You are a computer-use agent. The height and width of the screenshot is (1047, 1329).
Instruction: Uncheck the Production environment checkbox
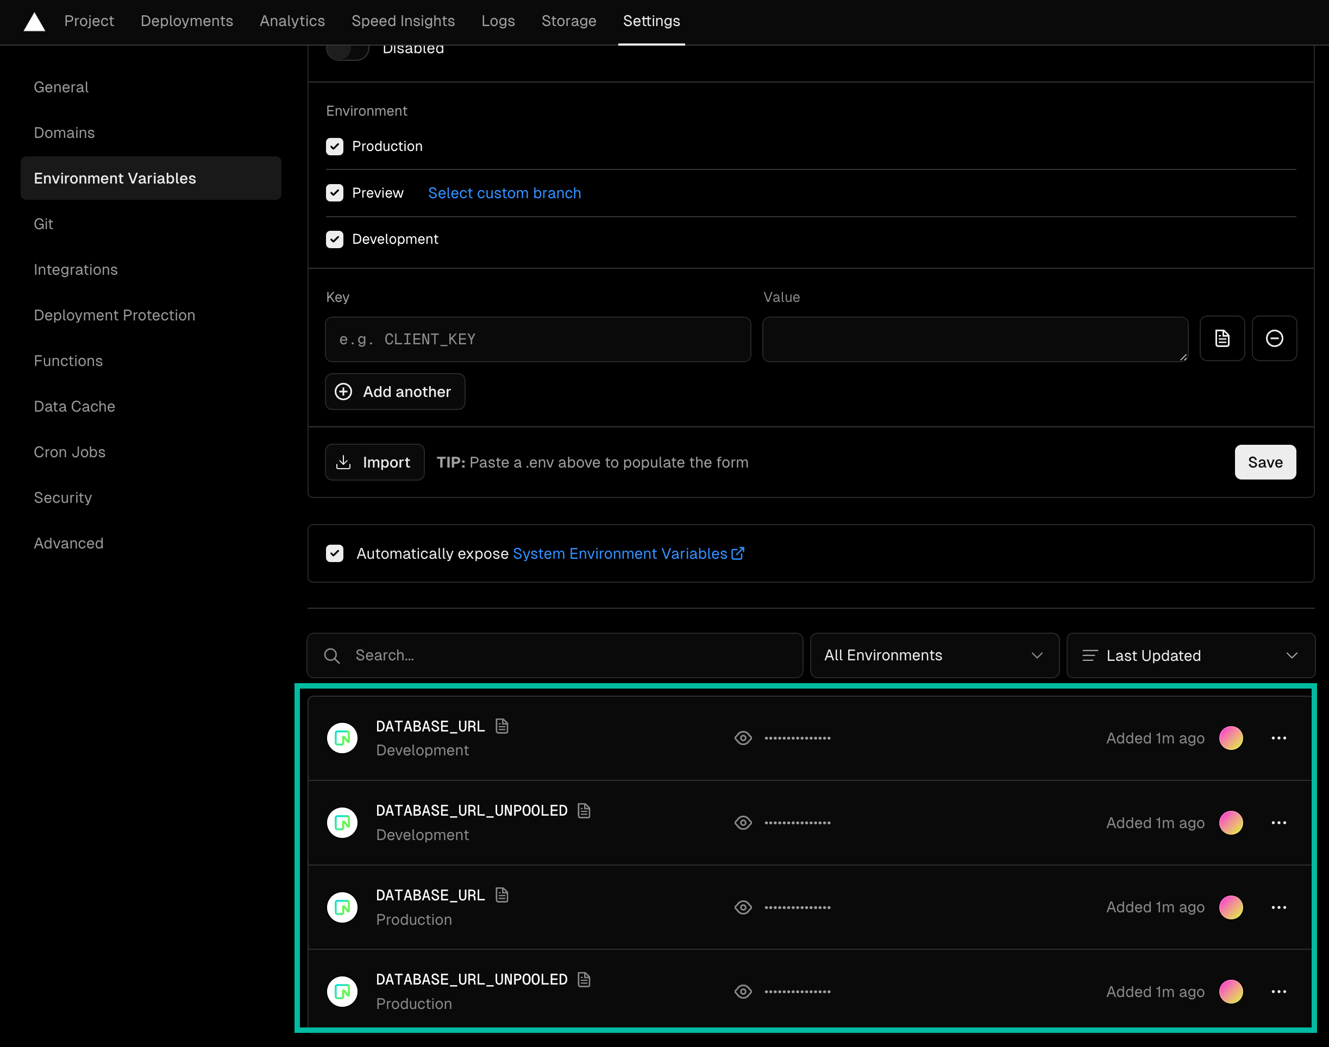coord(334,147)
